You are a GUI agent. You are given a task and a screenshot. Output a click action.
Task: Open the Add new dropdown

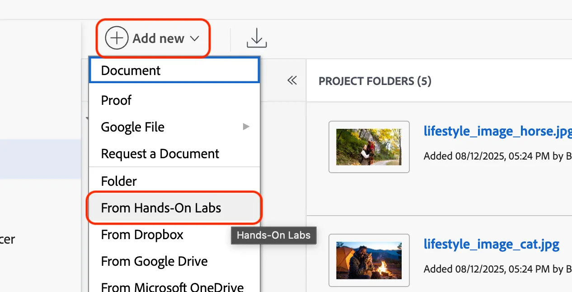[x=152, y=38]
